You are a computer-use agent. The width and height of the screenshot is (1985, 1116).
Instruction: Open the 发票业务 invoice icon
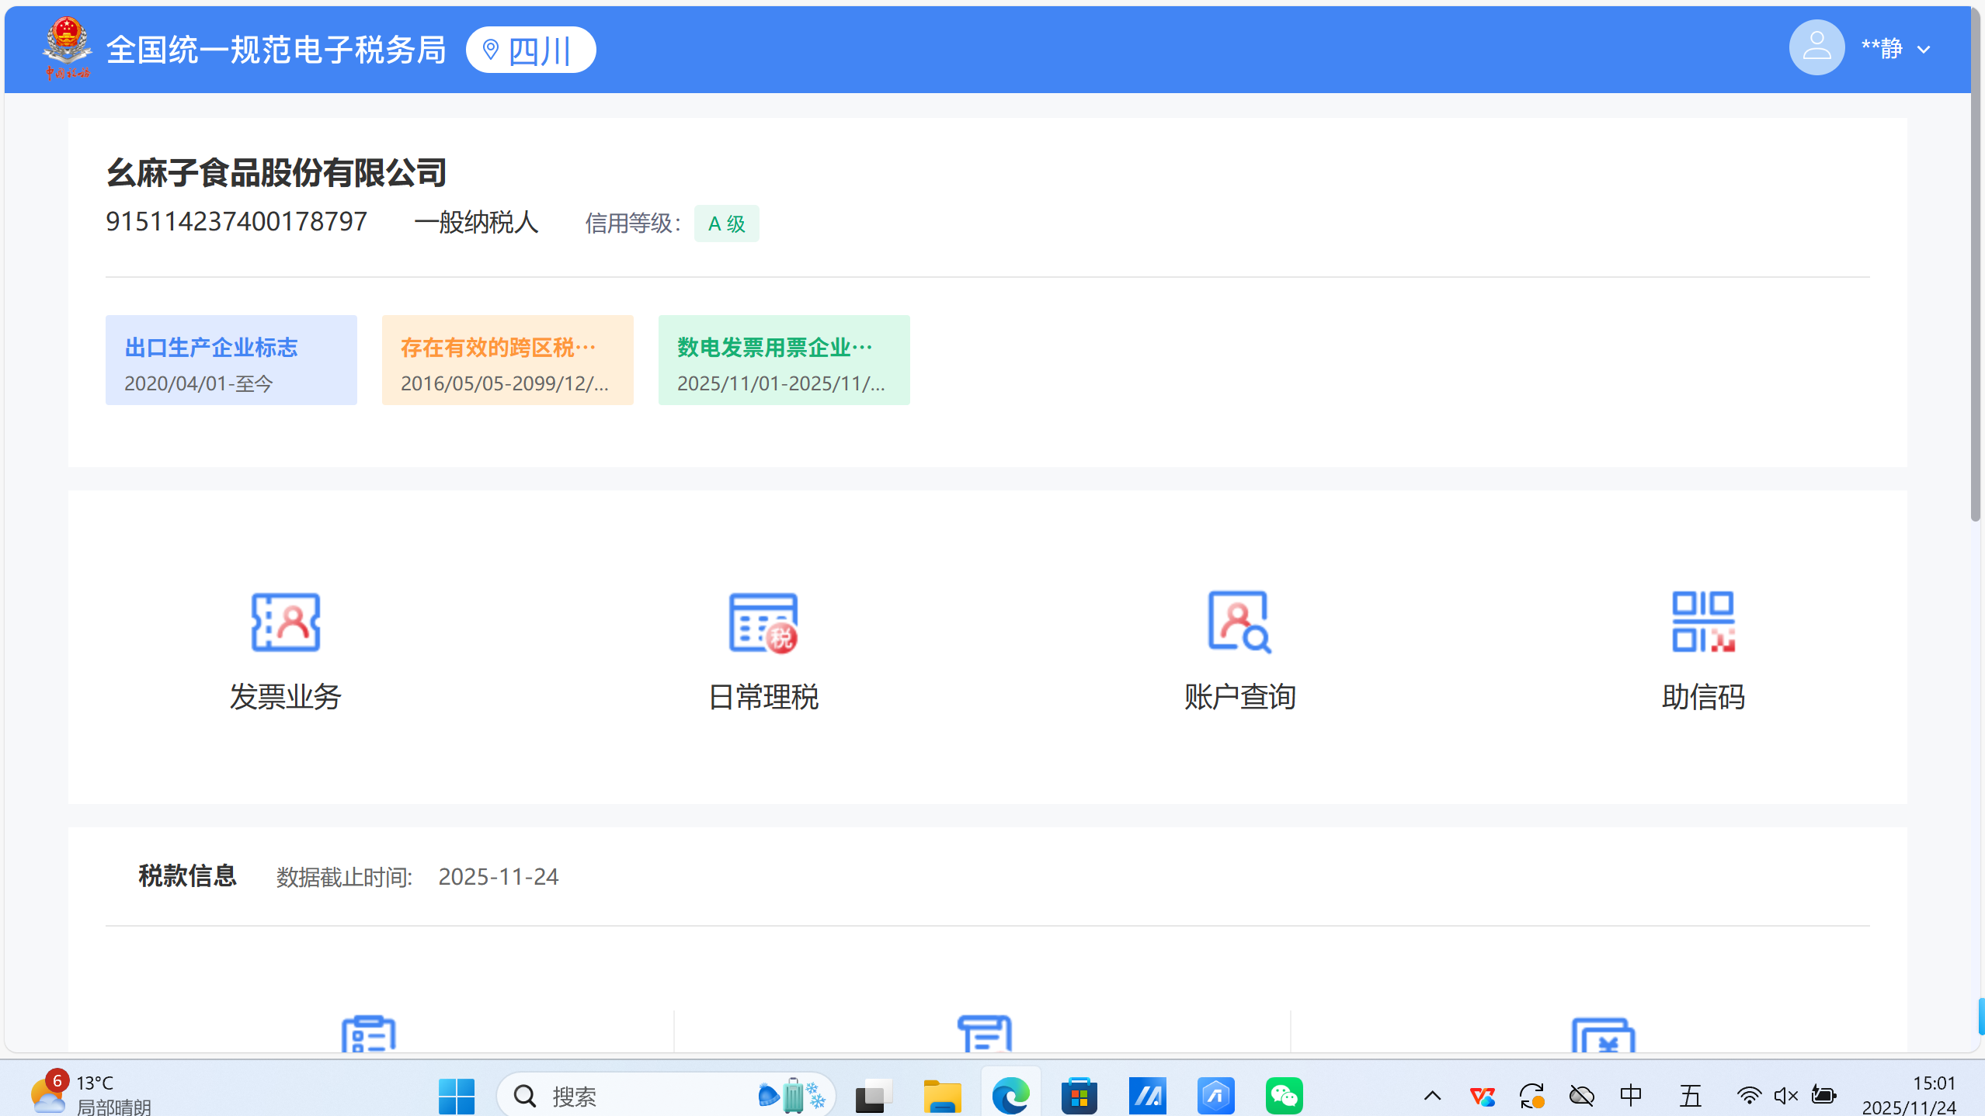coord(286,622)
